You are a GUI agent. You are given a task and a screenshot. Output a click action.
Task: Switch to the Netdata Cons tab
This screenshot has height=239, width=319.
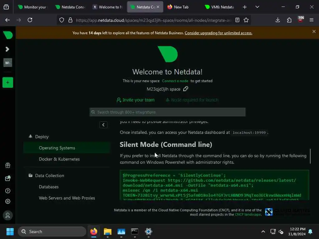click(70, 7)
